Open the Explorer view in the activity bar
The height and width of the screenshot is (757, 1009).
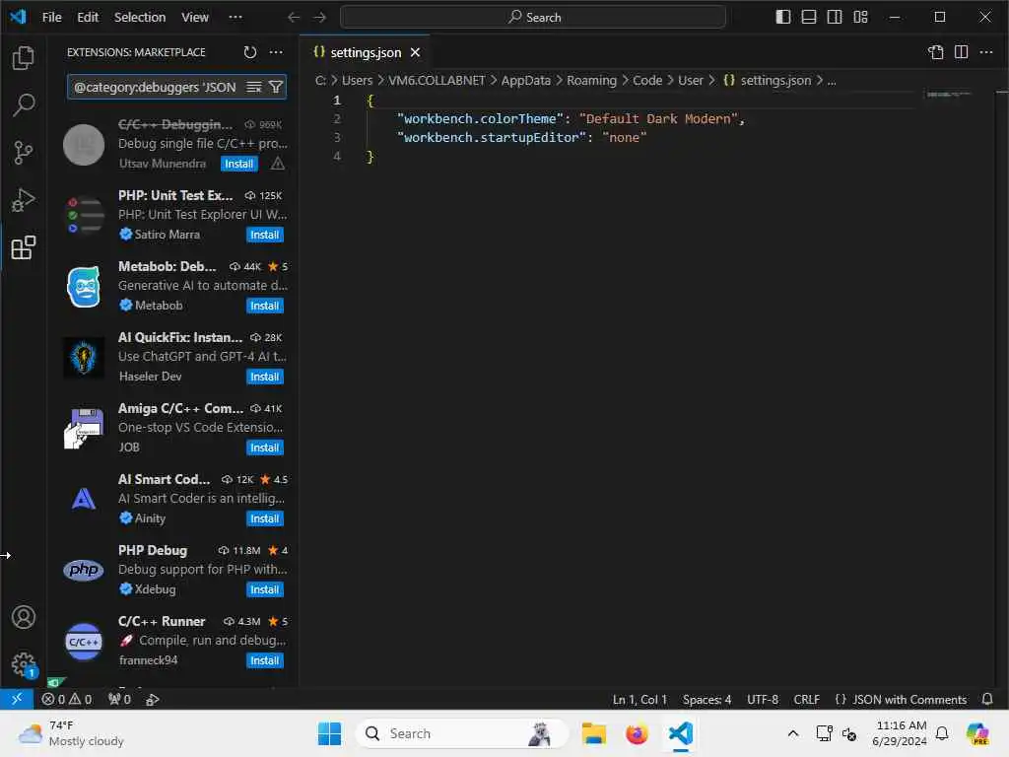pyautogui.click(x=24, y=58)
